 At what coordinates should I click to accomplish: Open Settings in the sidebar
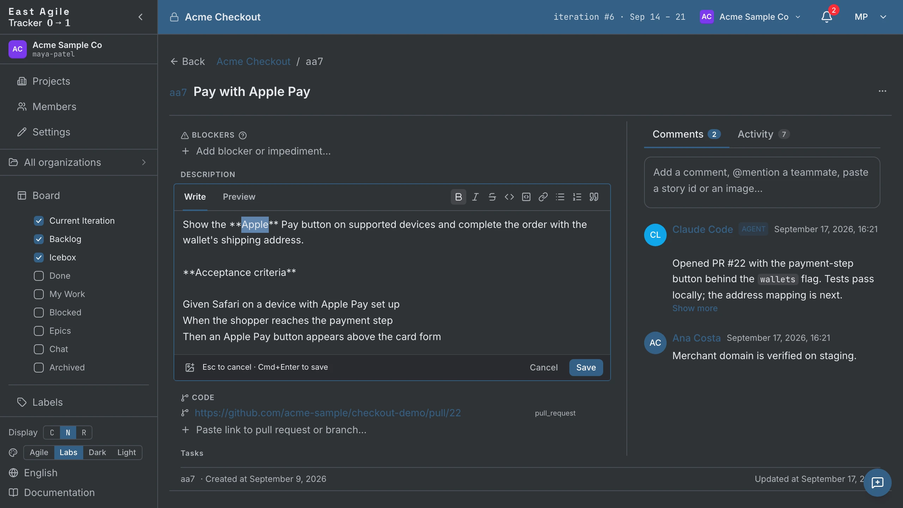point(44,132)
